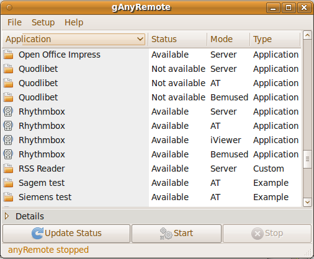Click the Rhythmbox Server row speaker icon
Screen dimensions: 314x259
click(8, 112)
